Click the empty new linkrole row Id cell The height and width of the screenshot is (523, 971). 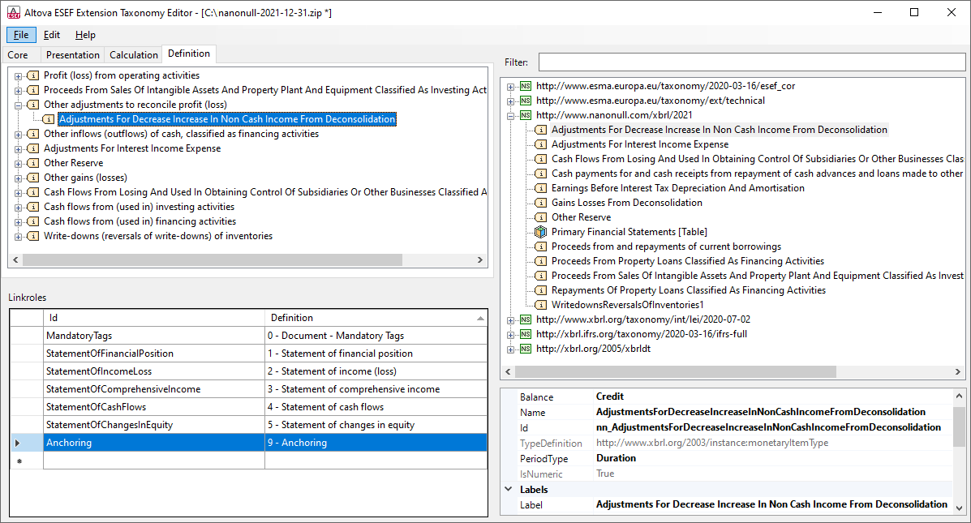153,461
